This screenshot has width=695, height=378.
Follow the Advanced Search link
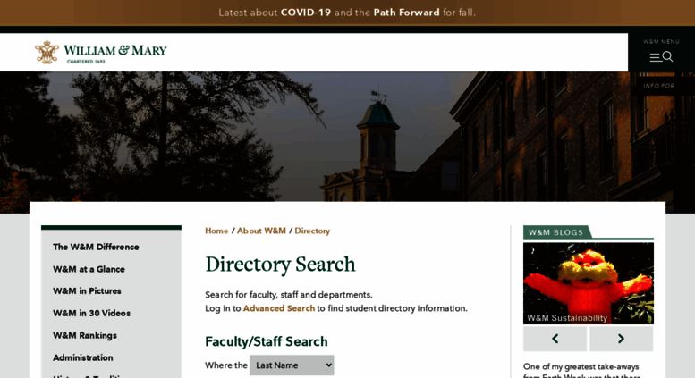point(279,308)
